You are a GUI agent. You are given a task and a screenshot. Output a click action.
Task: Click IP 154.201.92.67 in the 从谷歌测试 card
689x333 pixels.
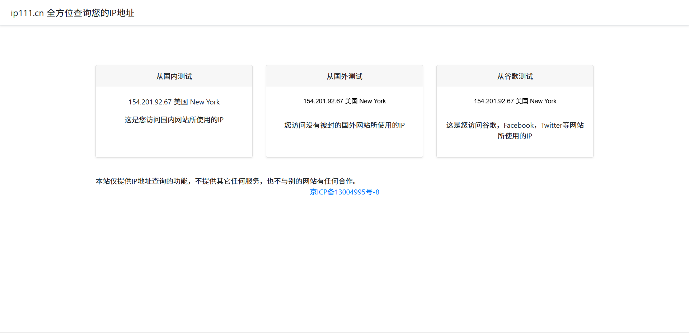click(x=494, y=101)
